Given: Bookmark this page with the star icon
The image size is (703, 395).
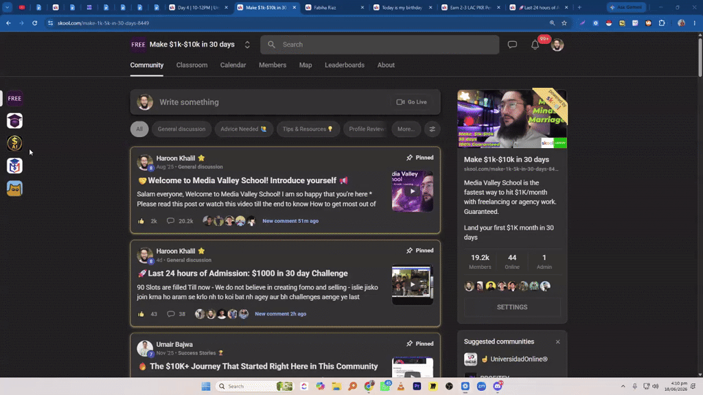Looking at the screenshot, I should click(x=564, y=23).
